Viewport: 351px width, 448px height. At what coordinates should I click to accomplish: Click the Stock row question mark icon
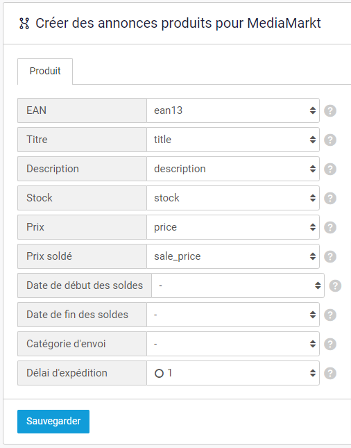330,198
